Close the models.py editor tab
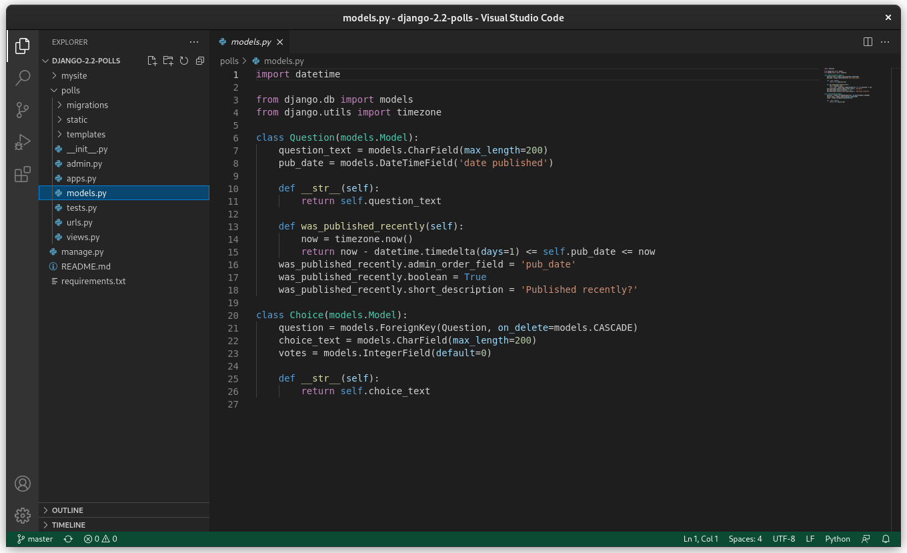Screen dimensions: 907x553 click(x=280, y=41)
